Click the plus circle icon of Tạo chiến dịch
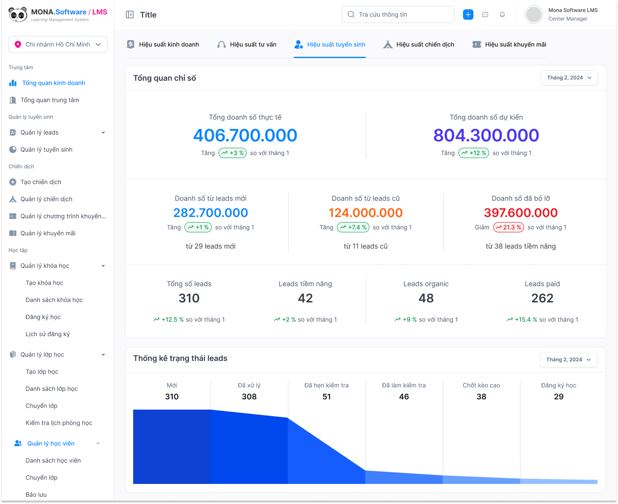Image resolution: width=618 pixels, height=504 pixels. pos(13,182)
